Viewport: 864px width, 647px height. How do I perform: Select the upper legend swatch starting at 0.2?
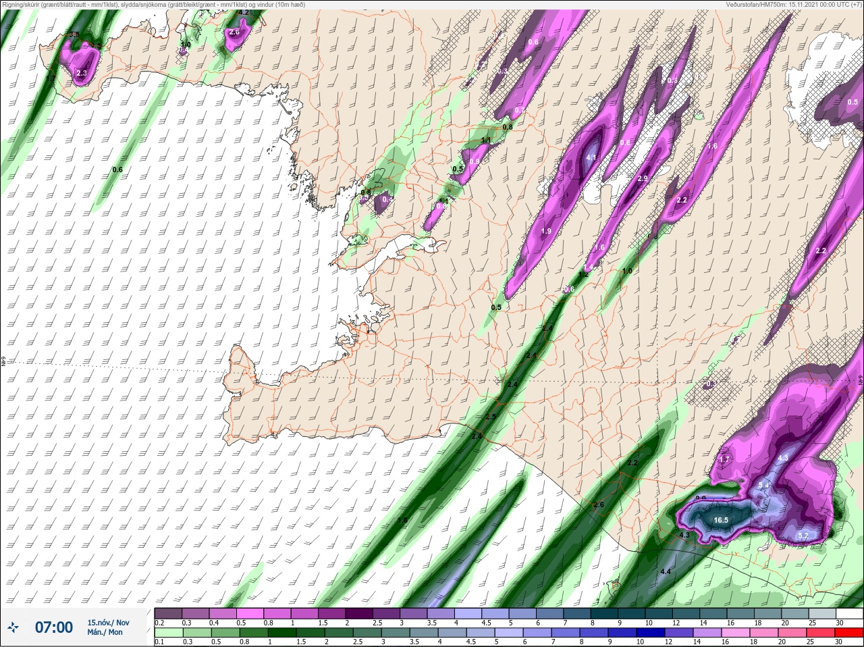pyautogui.click(x=168, y=613)
